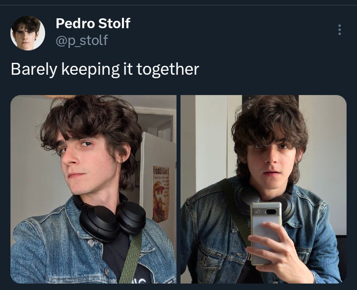Click the orange poster on the door

(161, 194)
